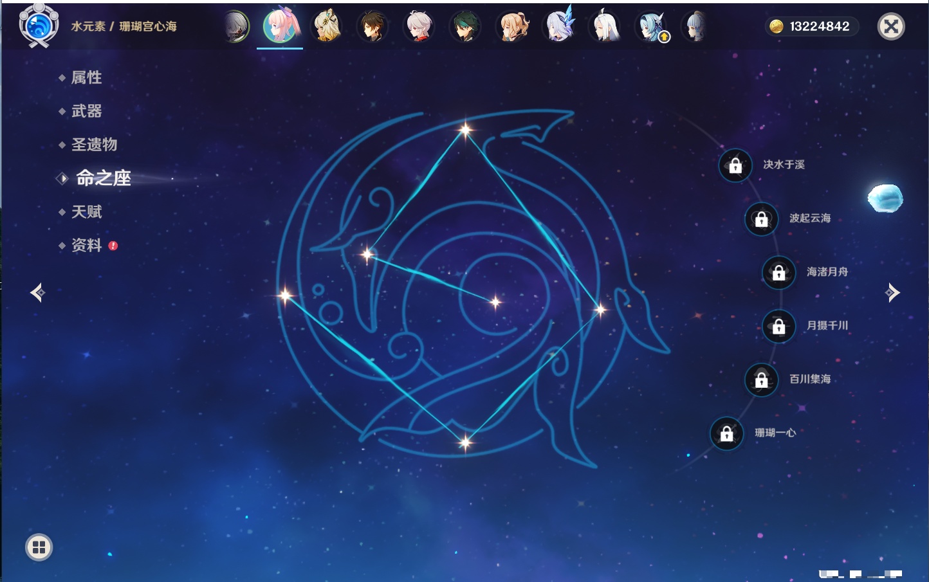Screen dimensions: 929x582
Task: Switch to white-haired Kazuha's portrait
Action: (419, 27)
